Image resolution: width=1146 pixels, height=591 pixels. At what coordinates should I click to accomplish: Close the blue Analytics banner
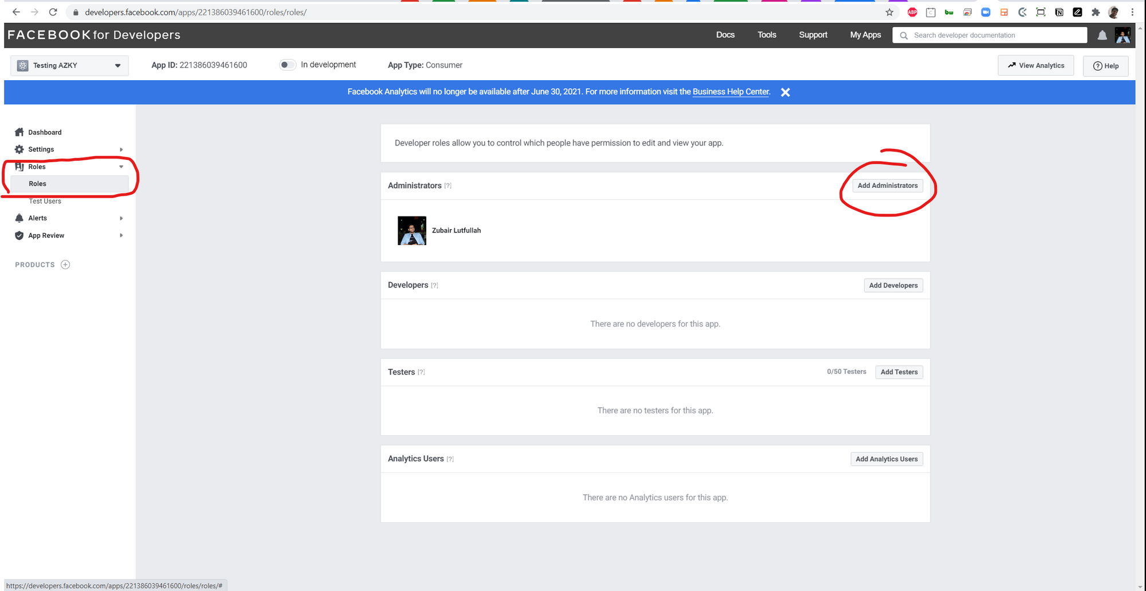coord(785,92)
